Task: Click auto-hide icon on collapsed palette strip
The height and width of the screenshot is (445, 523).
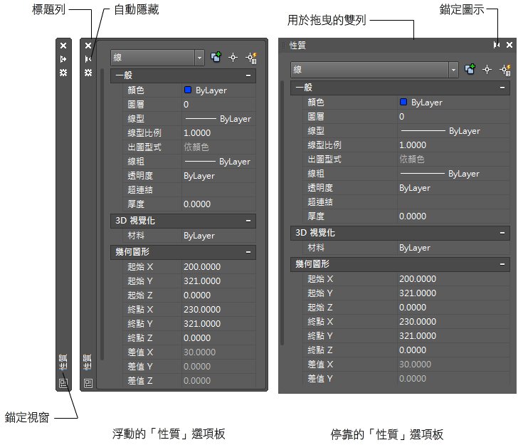Action: click(x=63, y=59)
